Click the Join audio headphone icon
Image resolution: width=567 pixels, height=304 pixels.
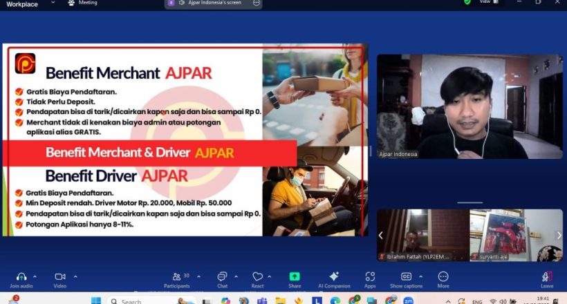21,277
